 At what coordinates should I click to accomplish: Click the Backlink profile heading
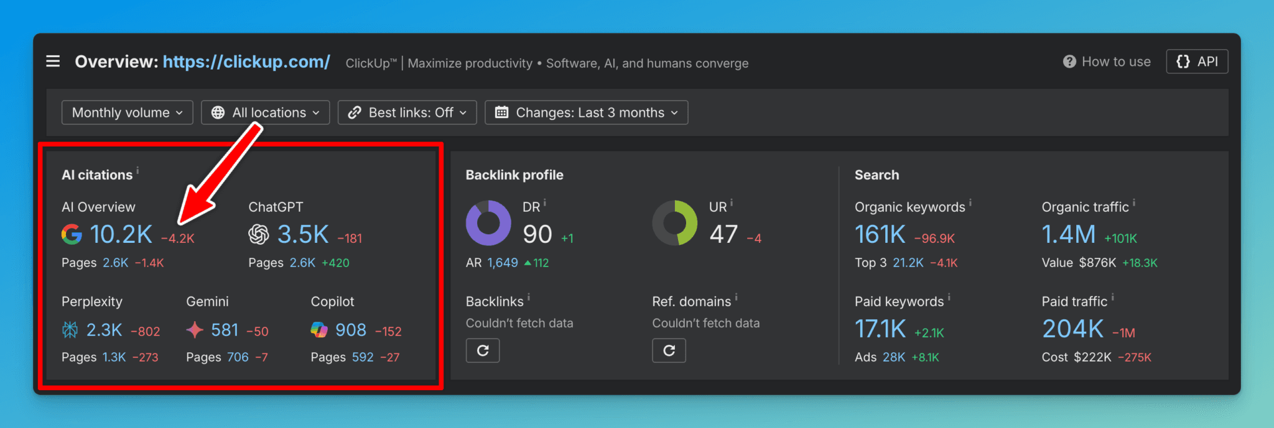tap(514, 175)
